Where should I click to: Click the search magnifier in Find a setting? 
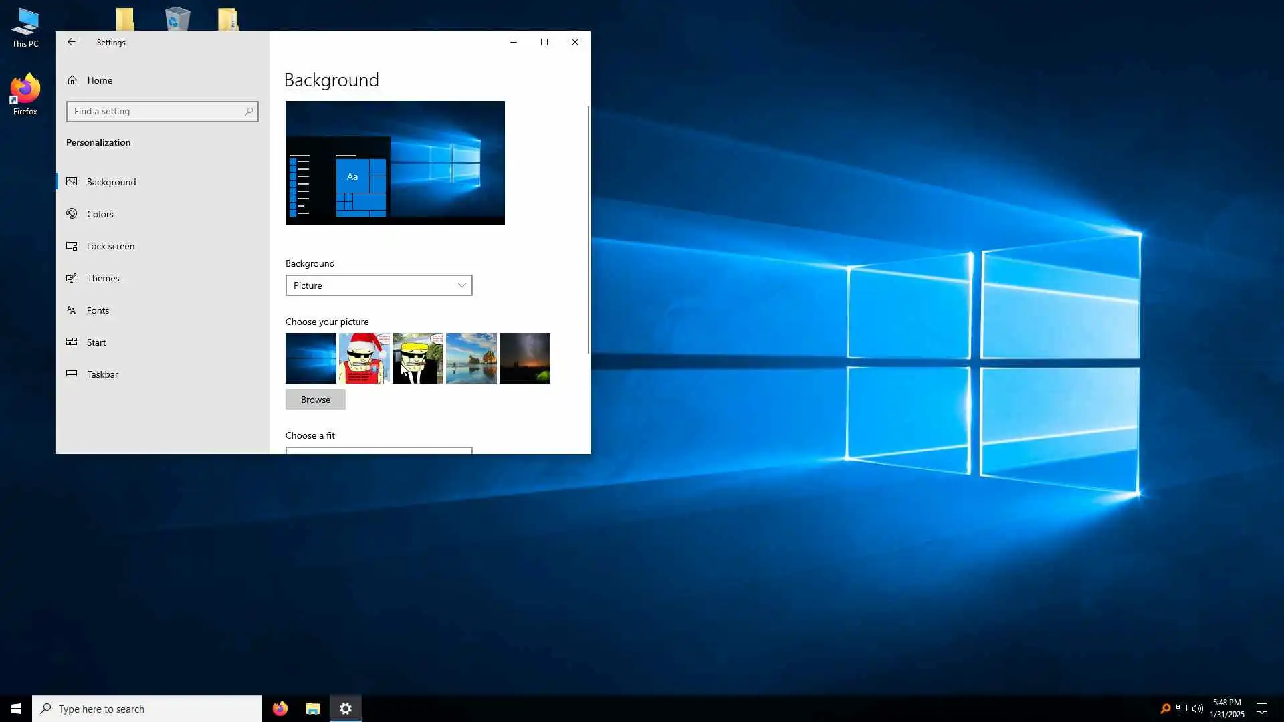(249, 112)
